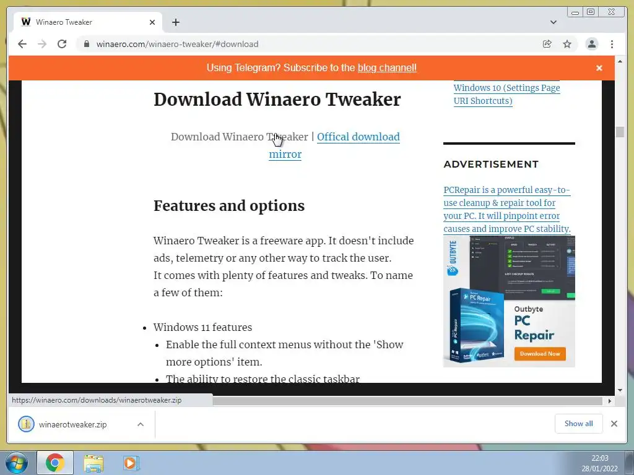Viewport: 634px width, 475px height.
Task: Select the Winaero Tweaker tab
Action: coord(88,22)
